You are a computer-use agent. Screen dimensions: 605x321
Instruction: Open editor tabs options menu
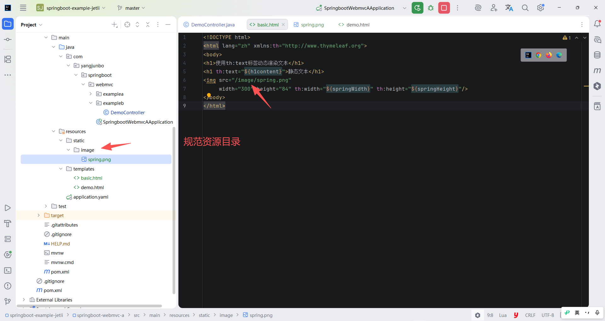click(x=582, y=25)
